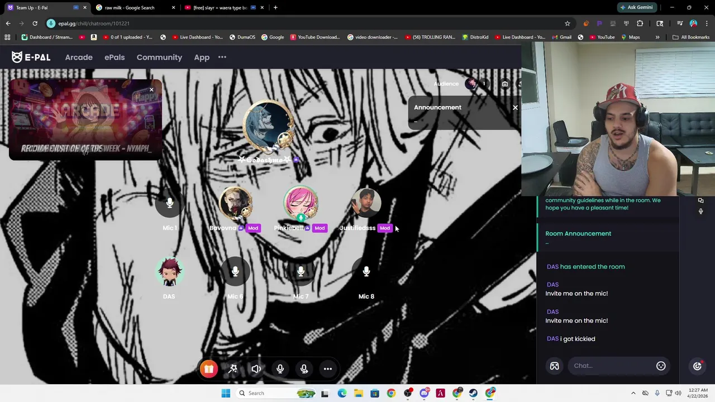Close the Arcade promo banner

(x=151, y=90)
